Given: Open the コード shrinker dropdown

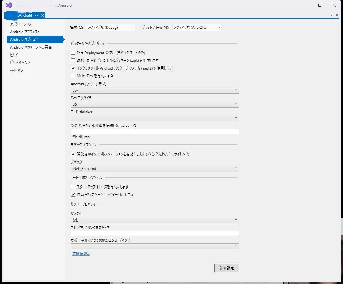Looking at the screenshot, I should coord(155,118).
